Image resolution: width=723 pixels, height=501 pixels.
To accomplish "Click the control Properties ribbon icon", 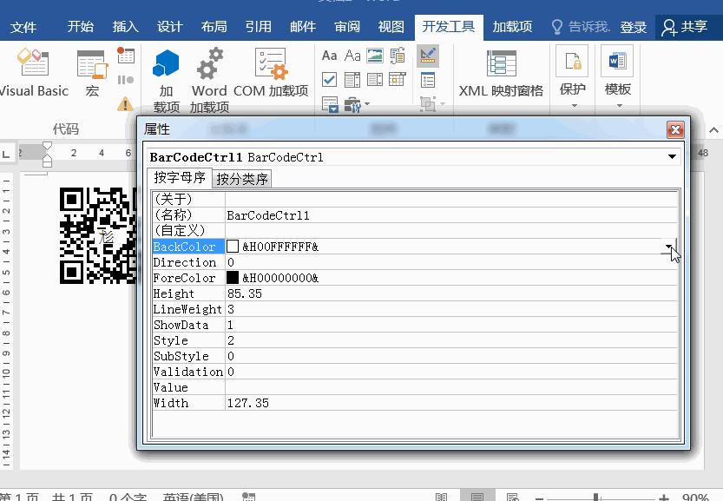I will (x=428, y=80).
